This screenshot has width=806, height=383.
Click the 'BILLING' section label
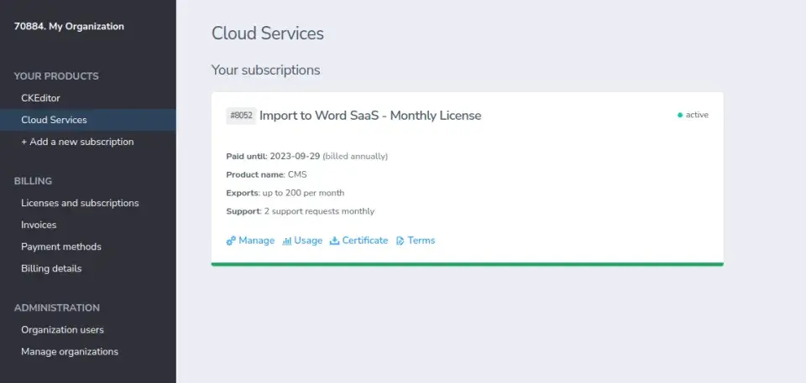point(33,181)
